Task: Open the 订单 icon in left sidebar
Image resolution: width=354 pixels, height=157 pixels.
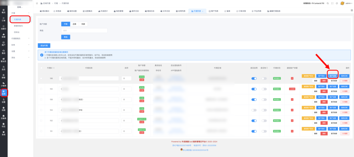Action: [3, 19]
